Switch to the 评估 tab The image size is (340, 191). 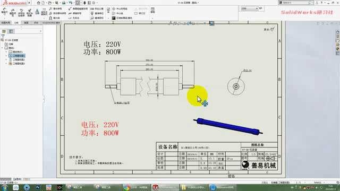click(x=36, y=23)
